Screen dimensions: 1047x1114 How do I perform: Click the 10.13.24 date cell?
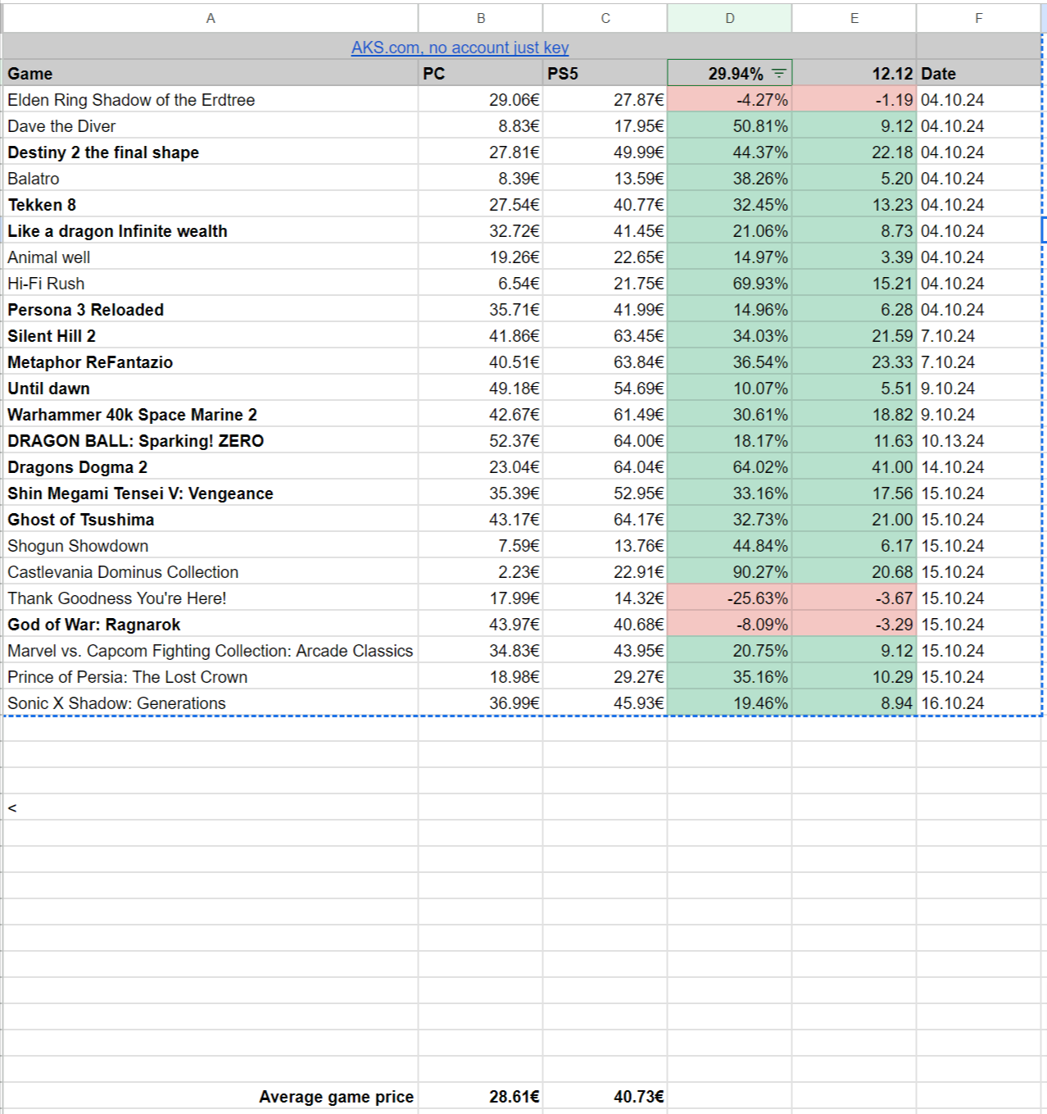tap(979, 441)
